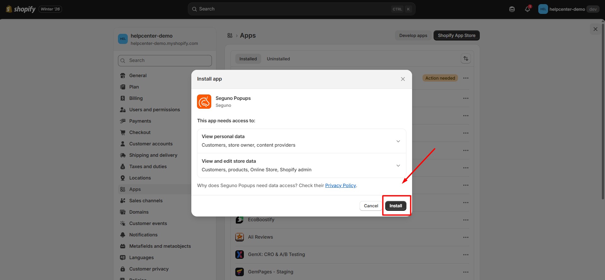Click the Shopify logo
Image resolution: width=605 pixels, height=280 pixels.
pos(21,9)
